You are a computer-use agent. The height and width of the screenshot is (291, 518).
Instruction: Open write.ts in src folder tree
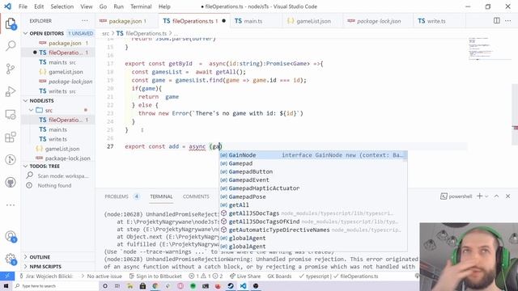[x=57, y=139]
